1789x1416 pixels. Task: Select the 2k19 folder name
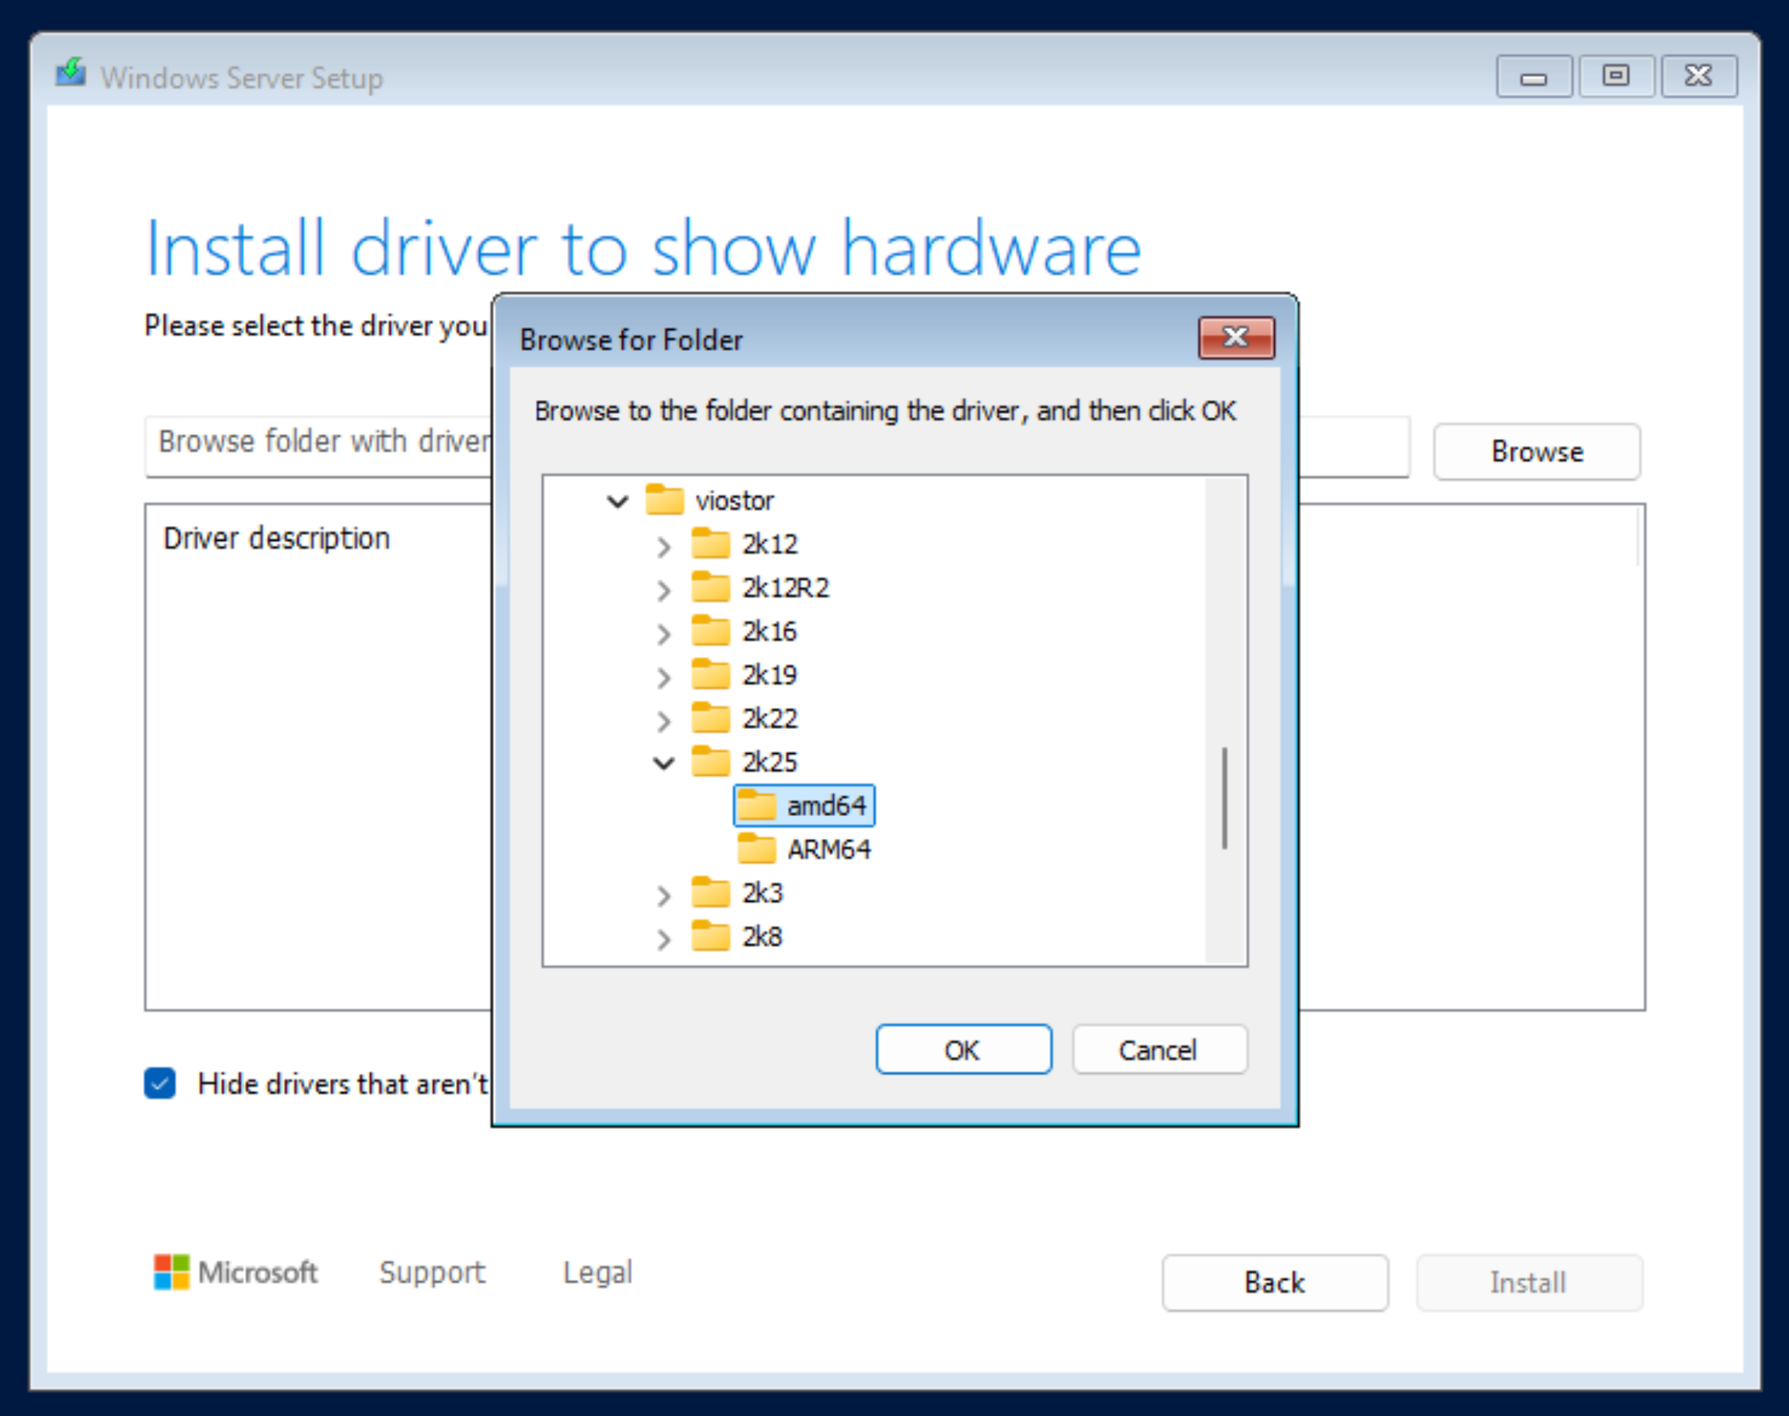point(769,675)
